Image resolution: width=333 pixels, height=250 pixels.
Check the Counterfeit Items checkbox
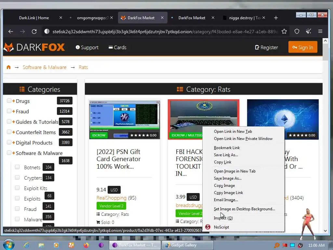pos(9,132)
